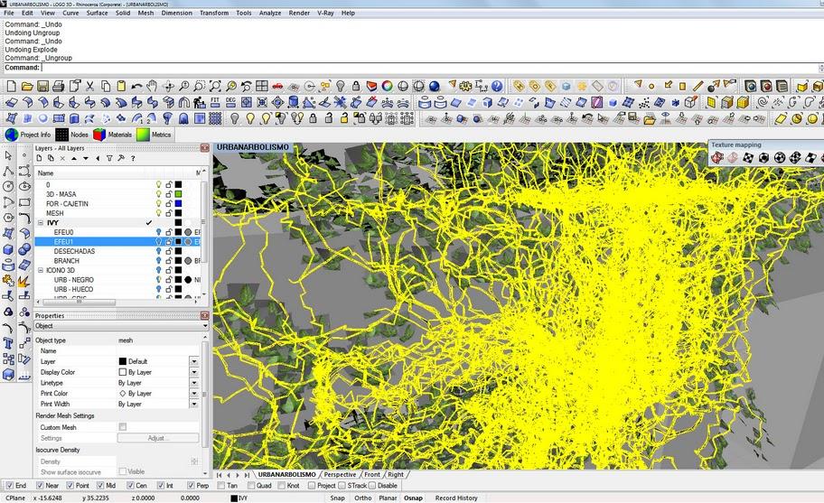
Task: Select the Pan hand tool
Action: coord(152,86)
